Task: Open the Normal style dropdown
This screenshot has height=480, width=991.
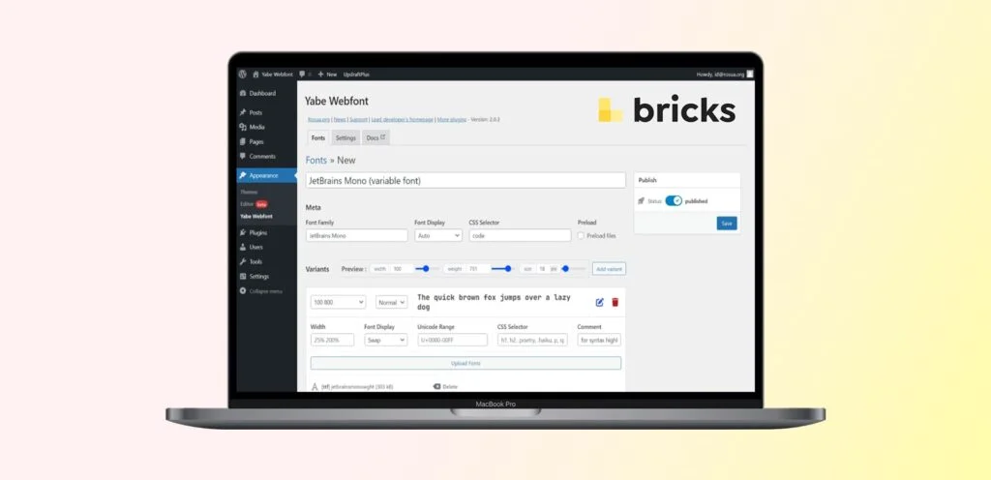Action: click(x=391, y=303)
